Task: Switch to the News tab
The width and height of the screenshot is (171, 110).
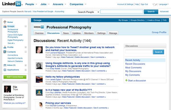Action: point(66,33)
